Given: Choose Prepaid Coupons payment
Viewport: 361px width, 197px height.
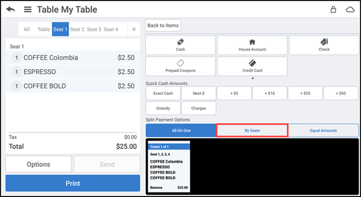Looking at the screenshot, I should pyautogui.click(x=180, y=67).
